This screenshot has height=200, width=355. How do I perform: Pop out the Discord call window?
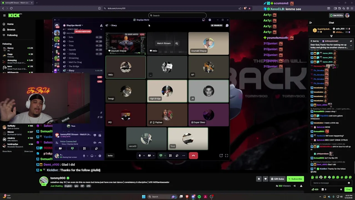pos(221,156)
